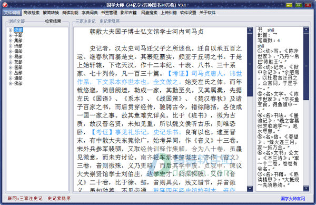Screen dimensions: 316x205
Task: Expand the 丛部 tree node
Action: click(x=11, y=73)
